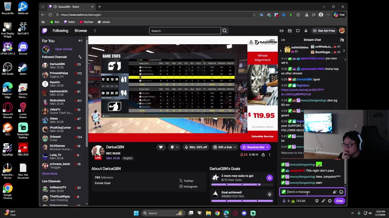Open stream options three-dot menu
Image resolution: width=389 pixels, height=218 pixels.
(x=270, y=155)
